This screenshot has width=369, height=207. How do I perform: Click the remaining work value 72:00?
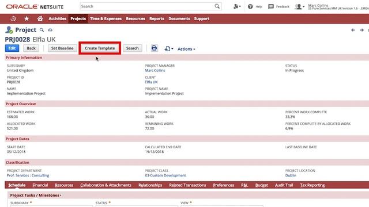(x=149, y=128)
